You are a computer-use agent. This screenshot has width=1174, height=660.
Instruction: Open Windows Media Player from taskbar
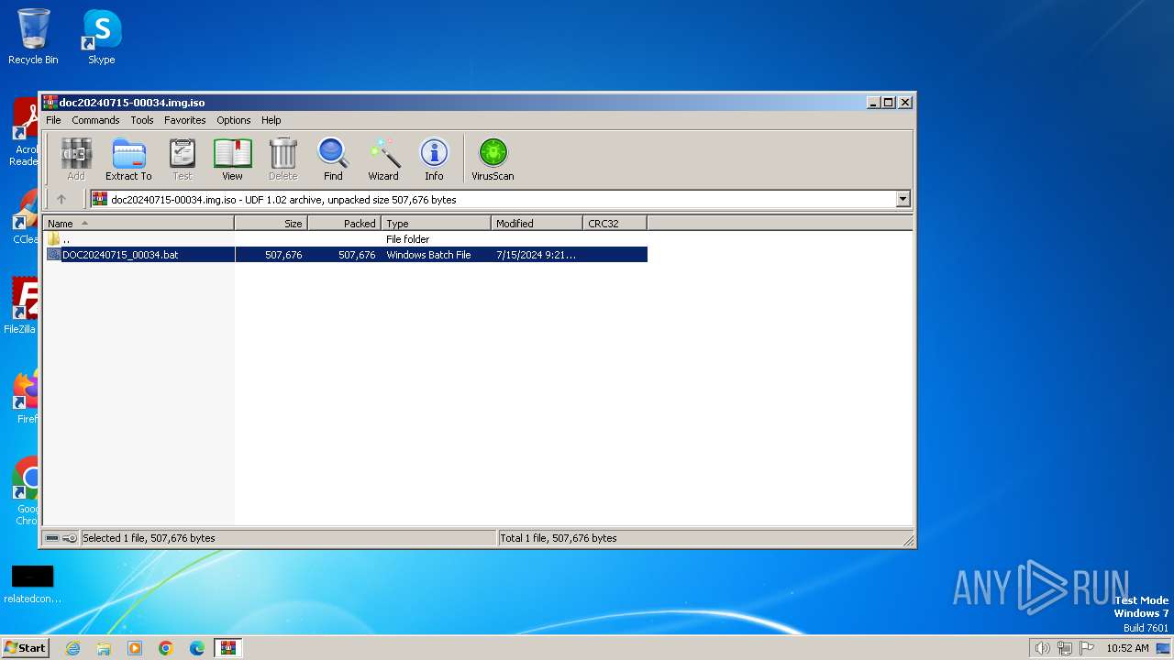coord(135,648)
